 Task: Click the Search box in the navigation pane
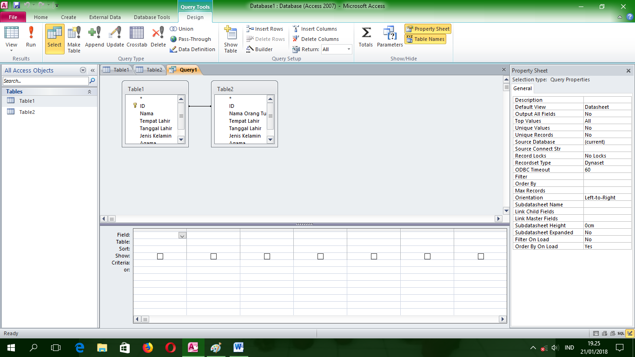tap(45, 81)
